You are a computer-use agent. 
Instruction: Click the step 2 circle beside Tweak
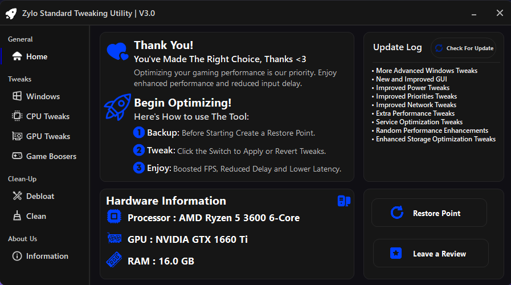point(139,150)
